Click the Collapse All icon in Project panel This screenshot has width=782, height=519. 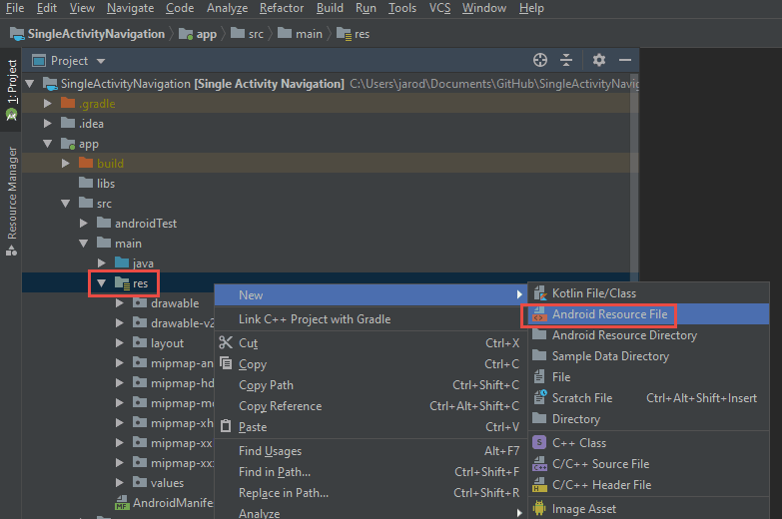(x=566, y=61)
